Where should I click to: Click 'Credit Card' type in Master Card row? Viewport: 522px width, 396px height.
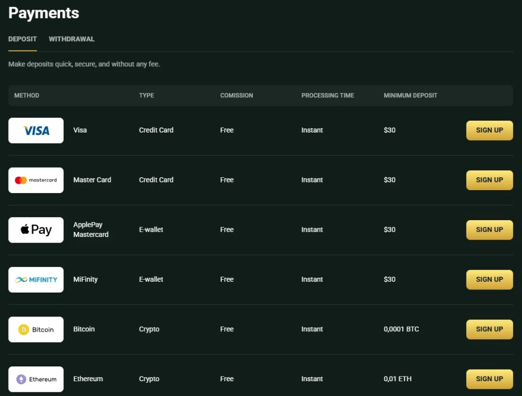pos(156,180)
